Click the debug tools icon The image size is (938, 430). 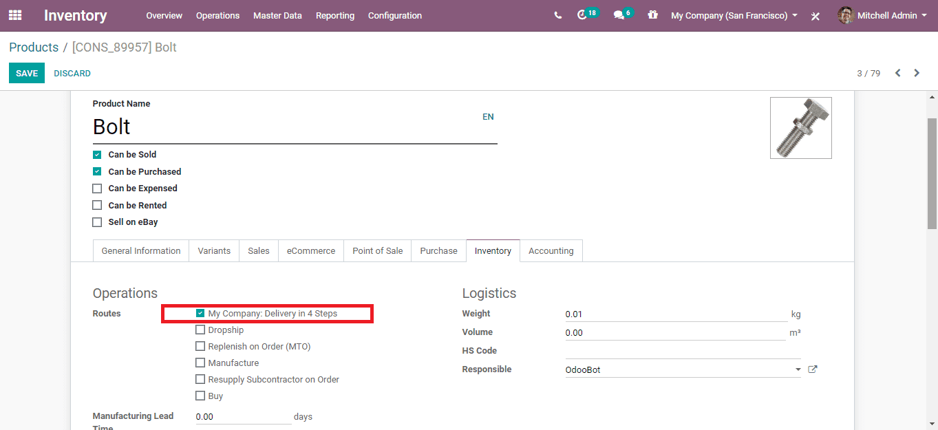click(x=816, y=16)
